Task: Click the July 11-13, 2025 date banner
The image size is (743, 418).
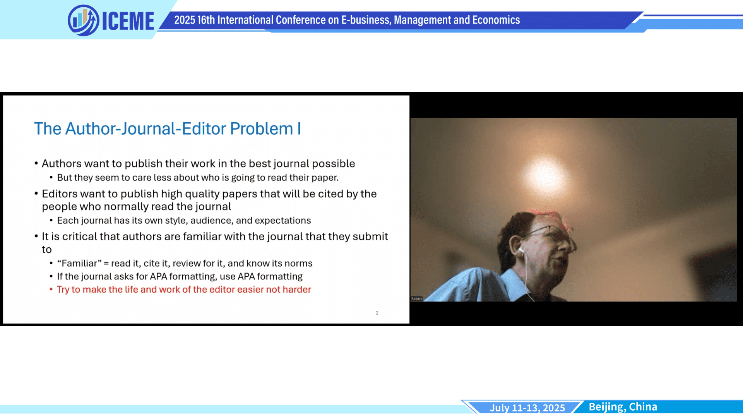Action: [527, 408]
